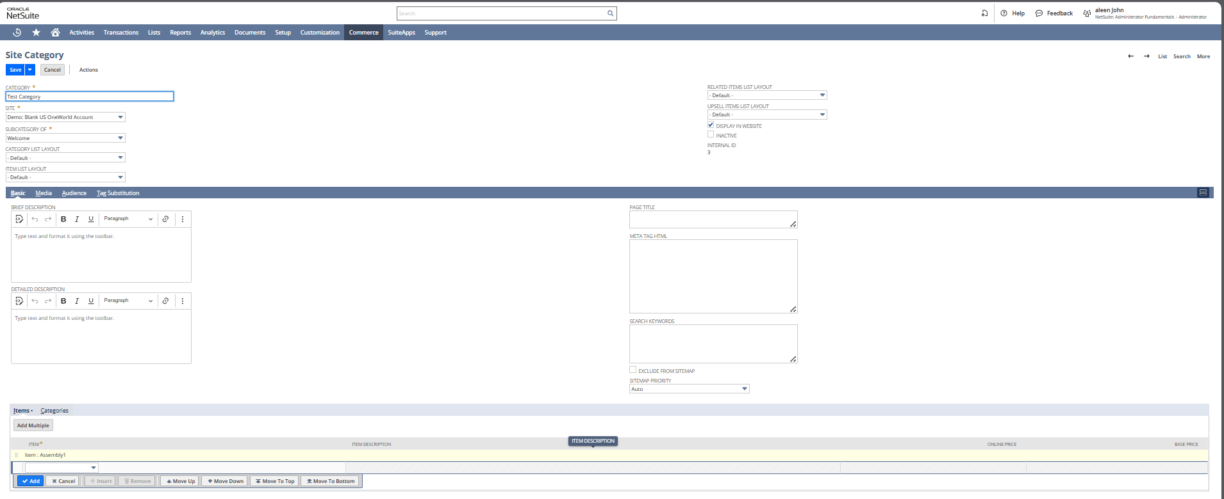Click Bold icon in Brief Description toolbar
Screen dimensions: 1224x499
(x=63, y=219)
